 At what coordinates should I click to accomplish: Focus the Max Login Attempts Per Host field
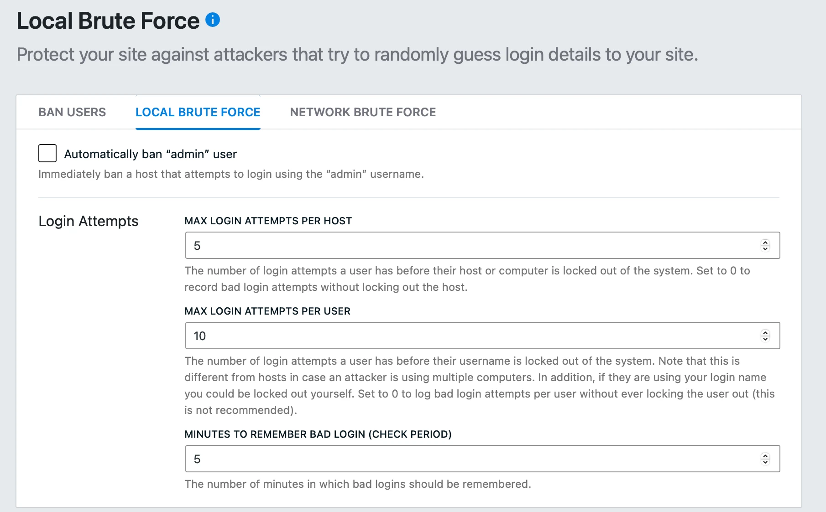(470, 246)
